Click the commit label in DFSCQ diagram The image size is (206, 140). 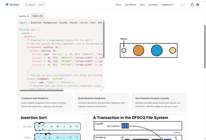177,132
